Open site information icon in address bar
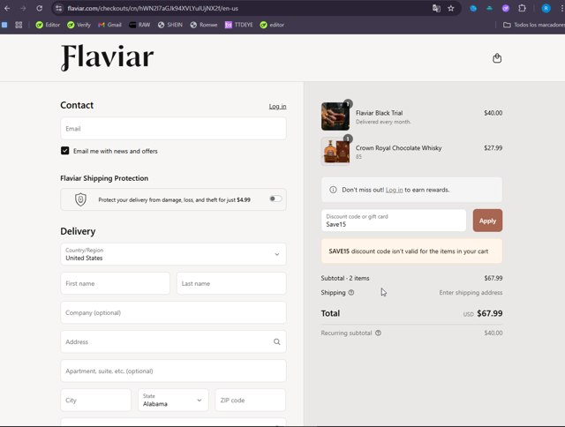This screenshot has width=565, height=427. [59, 8]
